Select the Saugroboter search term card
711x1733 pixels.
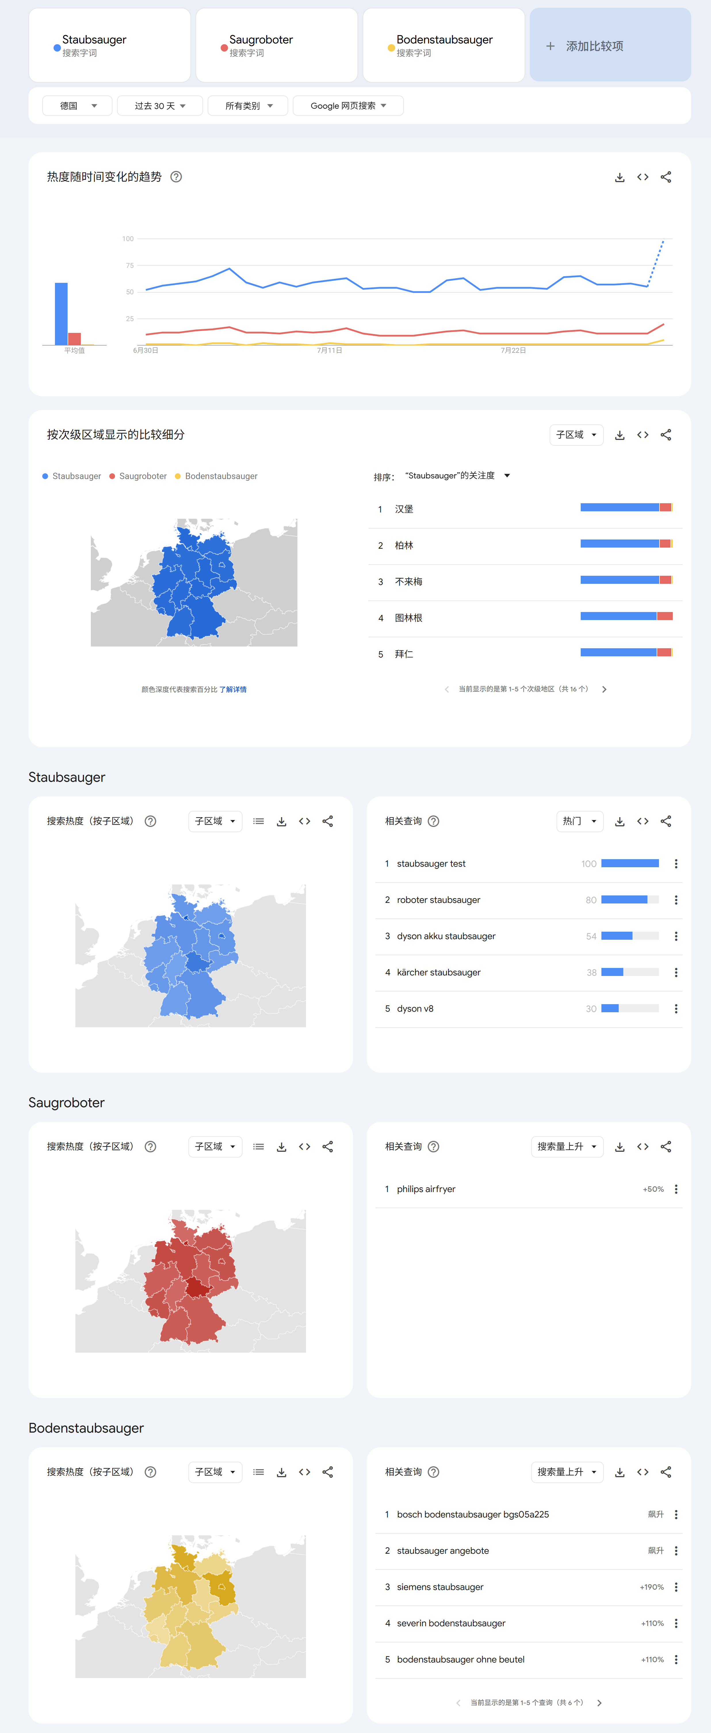pos(276,46)
